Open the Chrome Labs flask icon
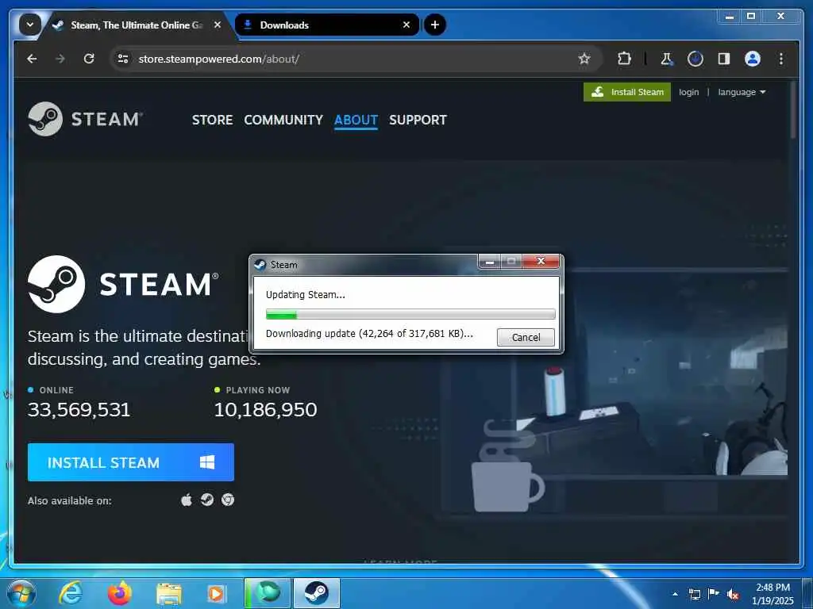Viewport: 813px width, 609px height. (667, 59)
